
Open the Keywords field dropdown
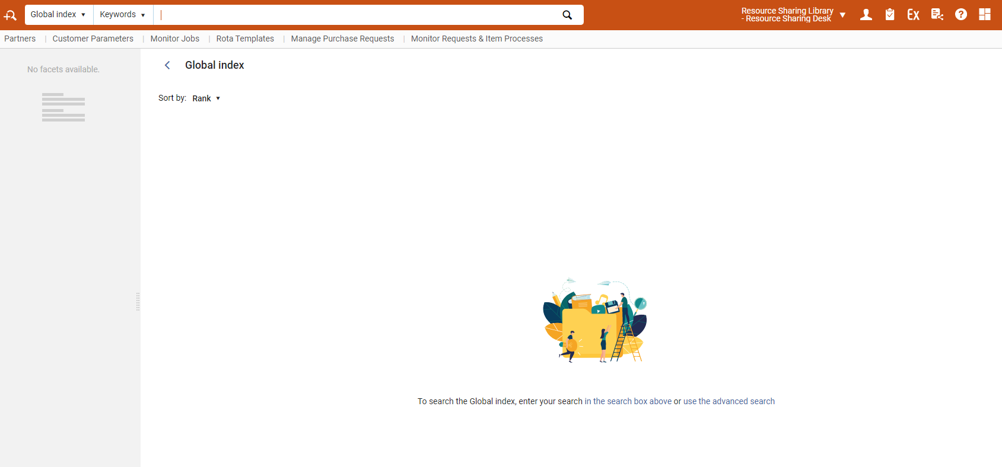tap(122, 15)
